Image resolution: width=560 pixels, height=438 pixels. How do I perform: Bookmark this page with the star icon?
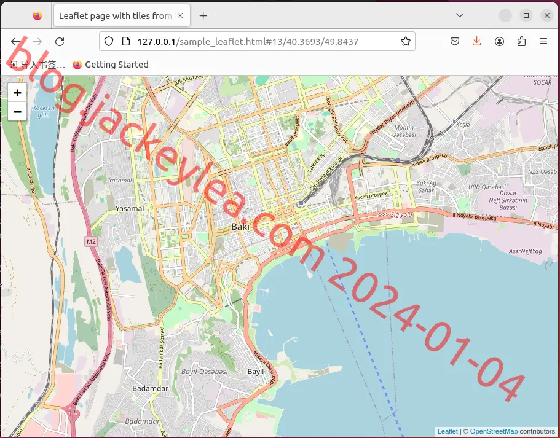(x=405, y=41)
